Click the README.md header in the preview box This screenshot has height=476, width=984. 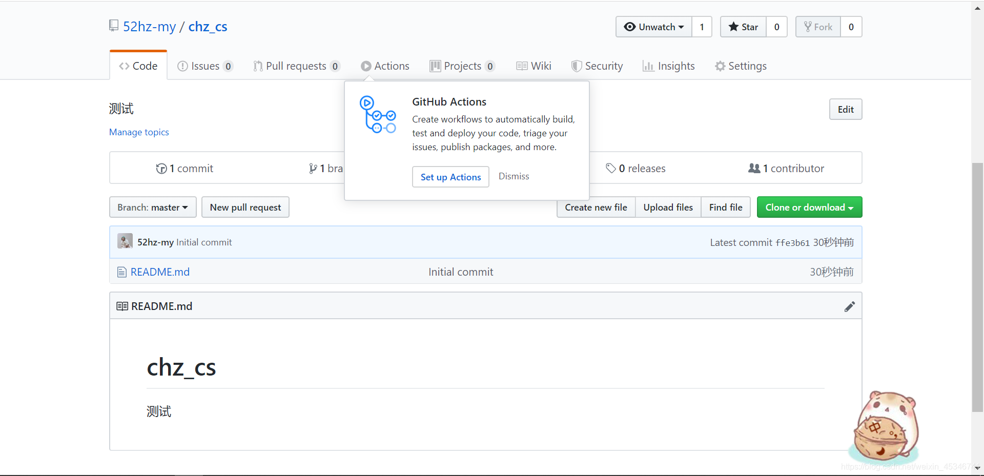161,306
